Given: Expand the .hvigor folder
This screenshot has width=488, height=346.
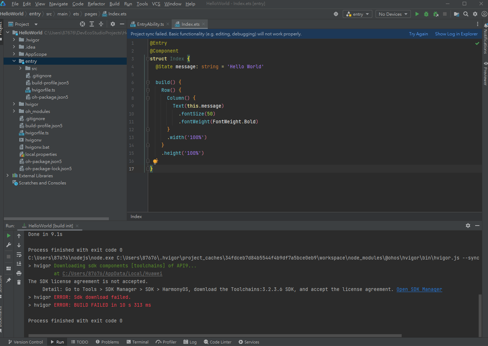Looking at the screenshot, I should [14, 40].
